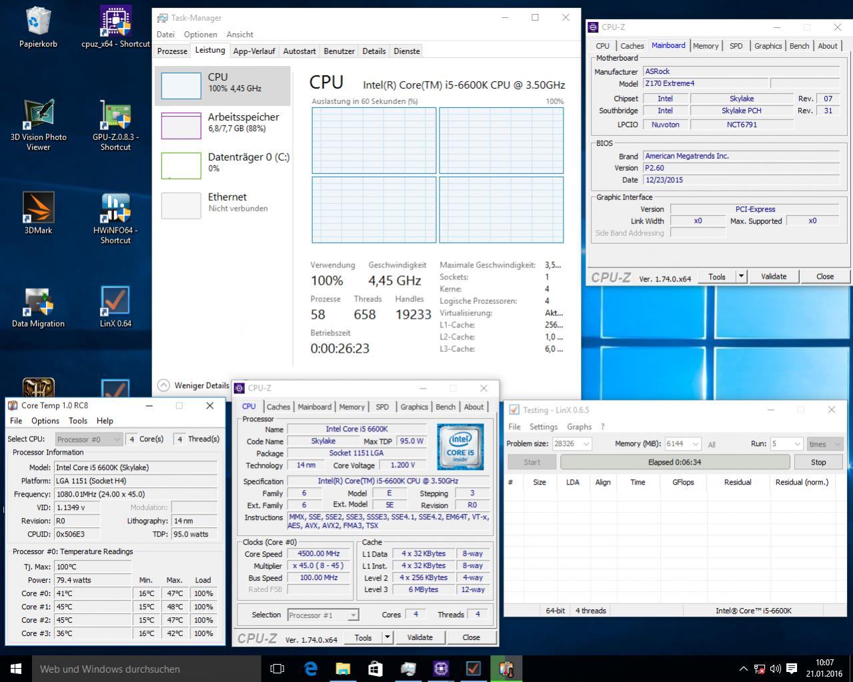Open Run count dropdown in LinX
This screenshot has width=853, height=682.
[786, 444]
